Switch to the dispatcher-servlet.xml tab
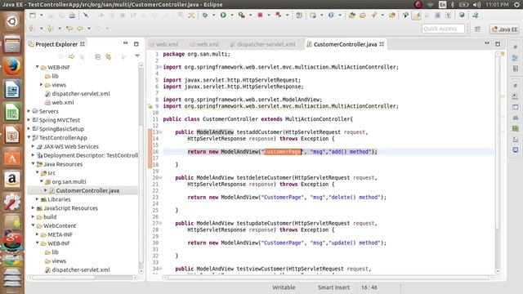The image size is (523, 294). point(262,44)
